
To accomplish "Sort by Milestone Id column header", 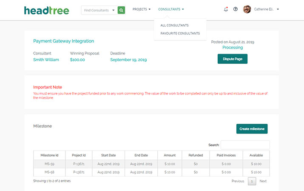I will (x=49, y=155).
